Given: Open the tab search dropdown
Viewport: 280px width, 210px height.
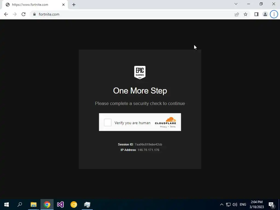Looking at the screenshot, I should (236, 4).
